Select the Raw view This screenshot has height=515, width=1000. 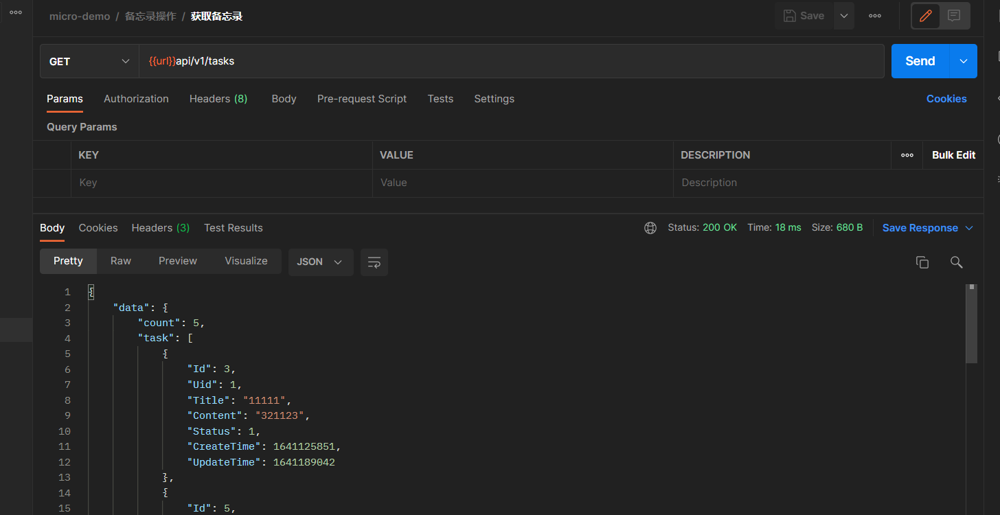pos(121,261)
